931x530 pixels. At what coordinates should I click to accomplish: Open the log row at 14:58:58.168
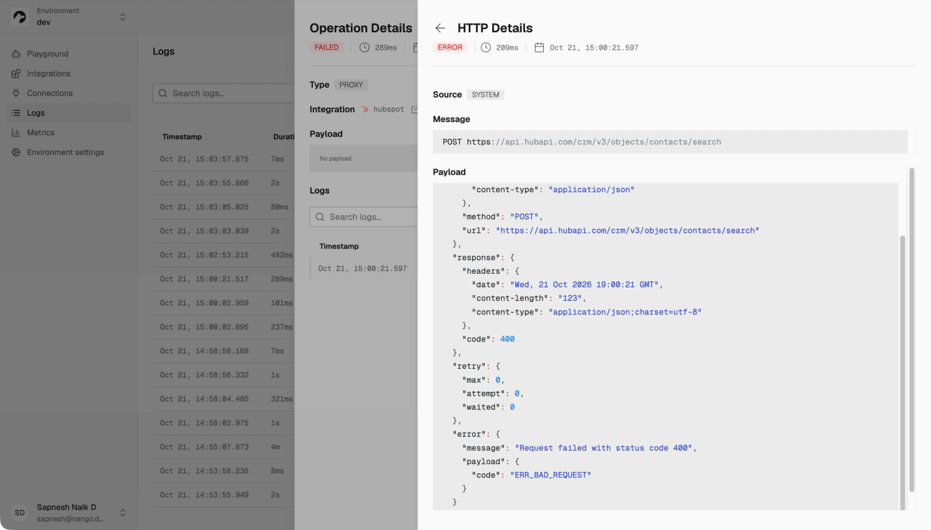click(224, 351)
